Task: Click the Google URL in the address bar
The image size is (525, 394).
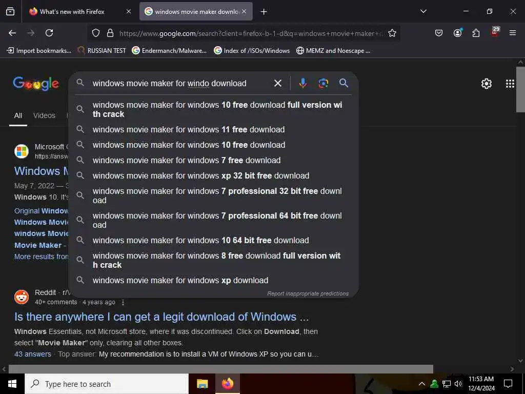Action: (251, 33)
